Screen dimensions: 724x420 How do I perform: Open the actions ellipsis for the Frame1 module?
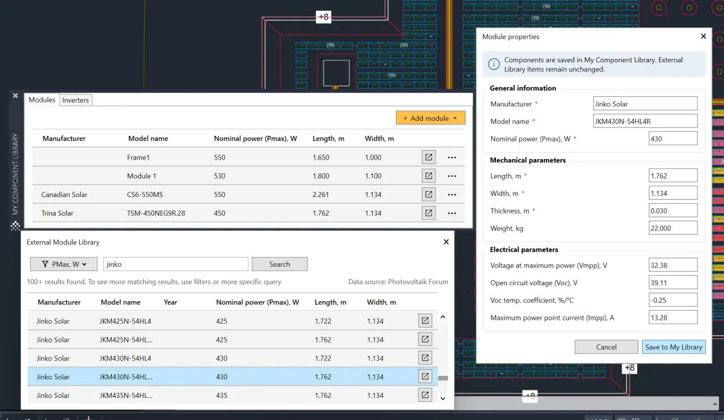tap(452, 157)
